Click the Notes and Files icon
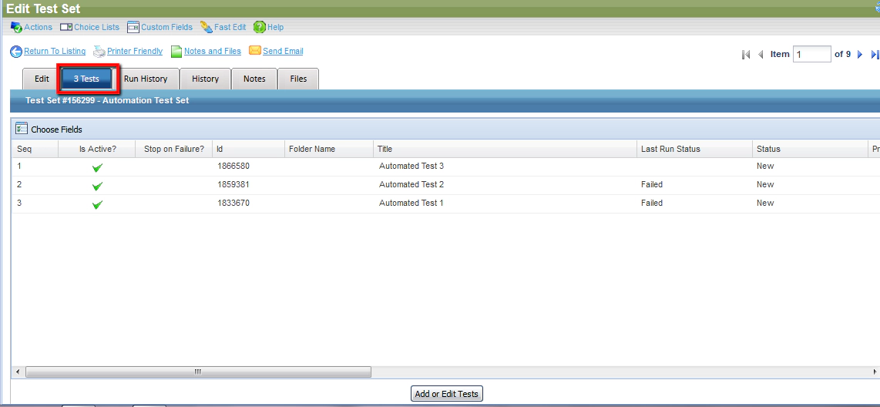The height and width of the screenshot is (407, 880). [176, 52]
